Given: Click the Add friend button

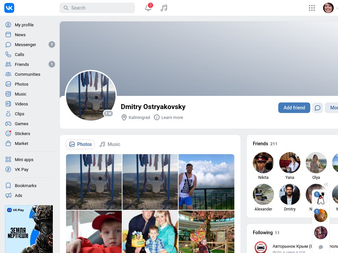Looking at the screenshot, I should (x=294, y=108).
